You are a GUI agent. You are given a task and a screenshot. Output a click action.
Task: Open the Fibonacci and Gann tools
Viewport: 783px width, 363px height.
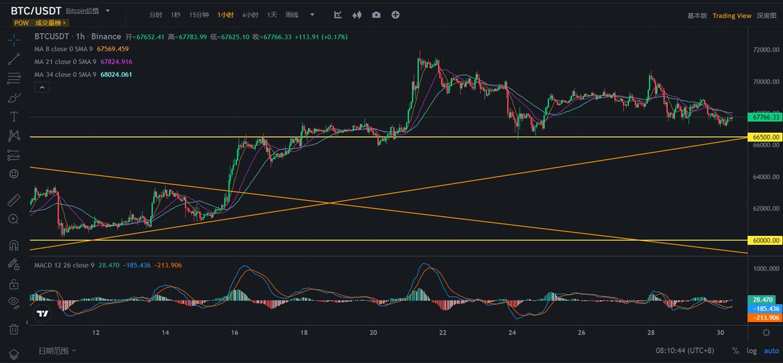point(14,78)
